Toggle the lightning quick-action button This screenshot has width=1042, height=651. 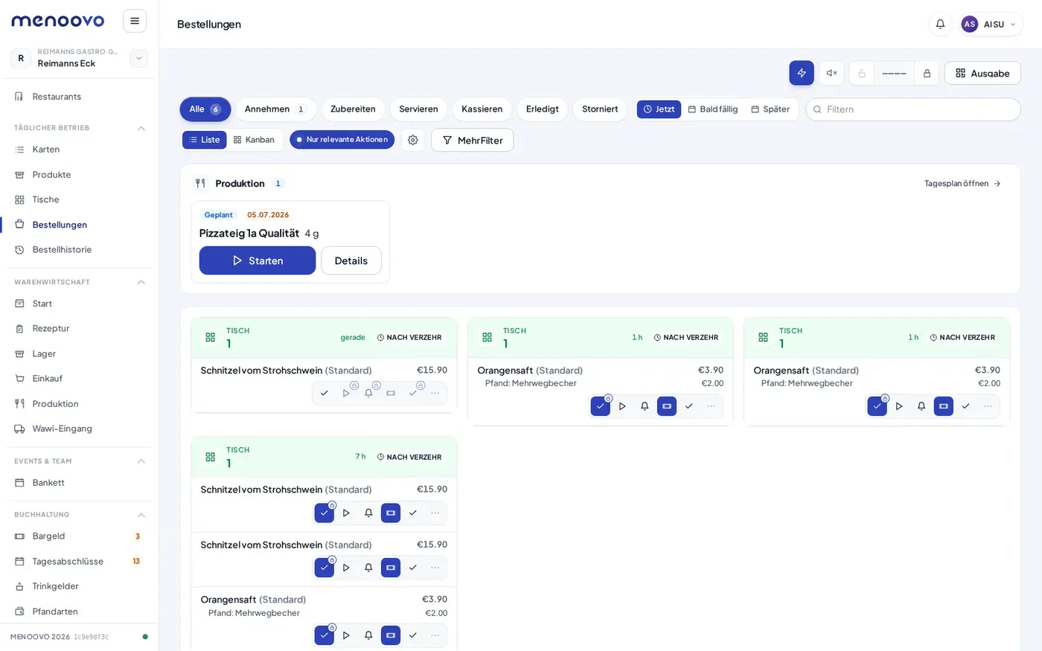802,73
